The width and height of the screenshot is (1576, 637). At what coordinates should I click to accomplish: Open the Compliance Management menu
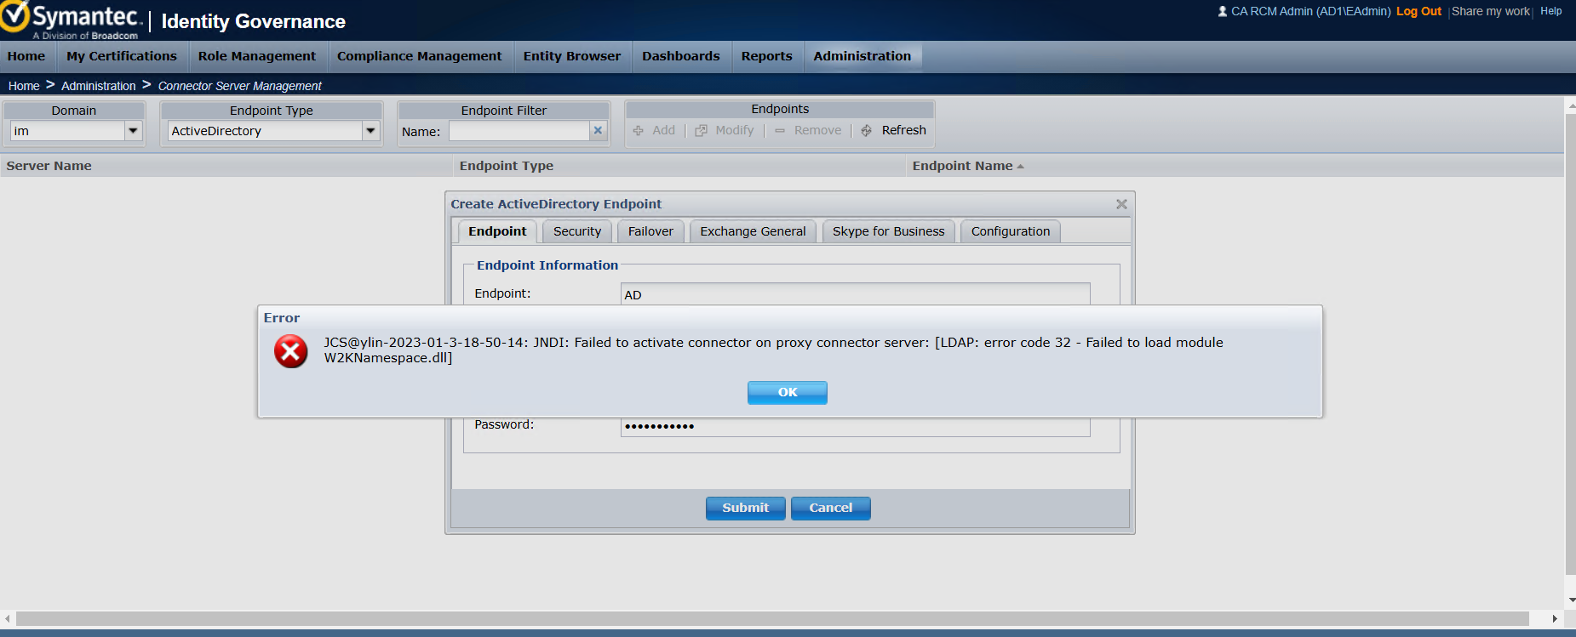[420, 56]
